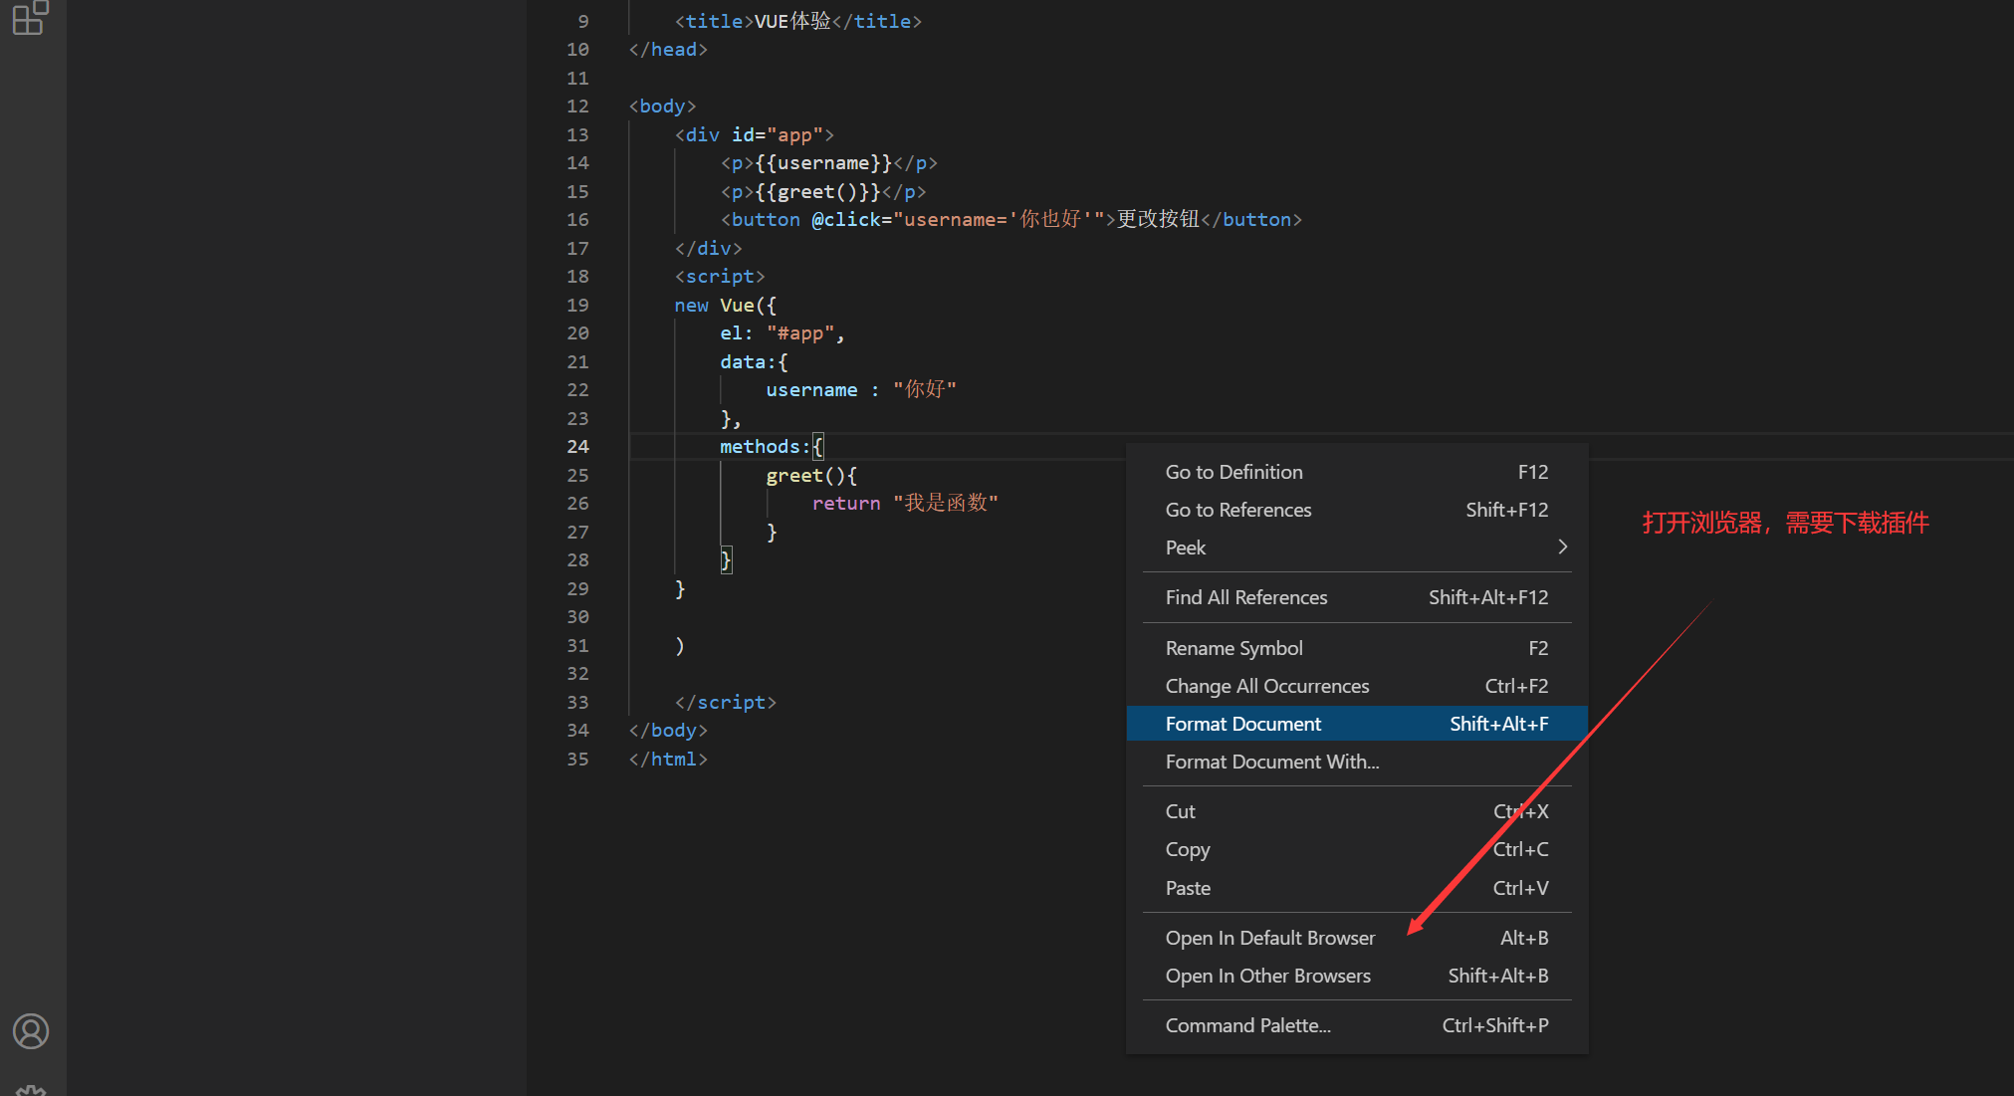Open the Extensions view icon

tap(30, 18)
